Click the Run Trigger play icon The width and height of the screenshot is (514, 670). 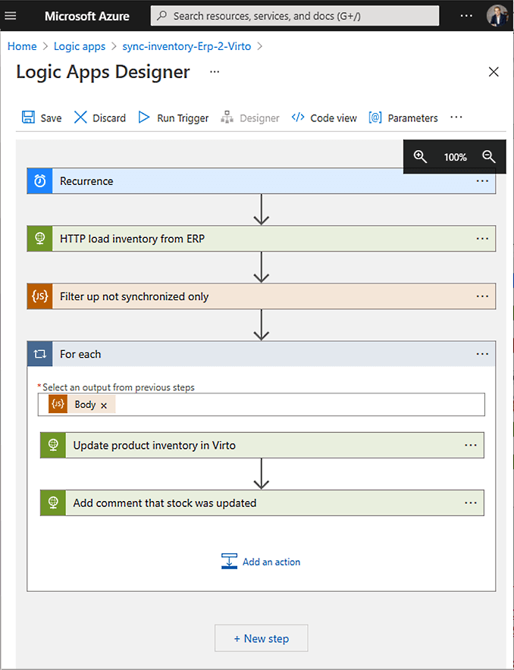(x=144, y=117)
